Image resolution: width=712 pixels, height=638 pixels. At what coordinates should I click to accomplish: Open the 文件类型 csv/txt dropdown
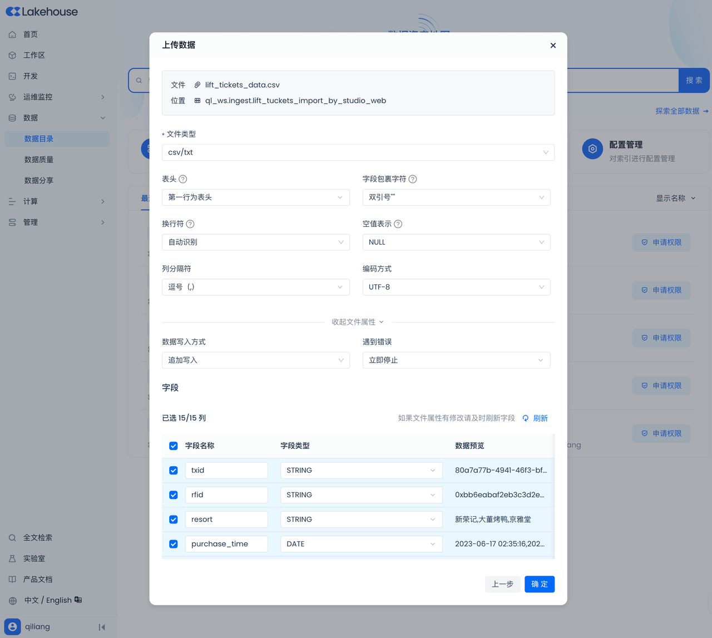click(358, 152)
